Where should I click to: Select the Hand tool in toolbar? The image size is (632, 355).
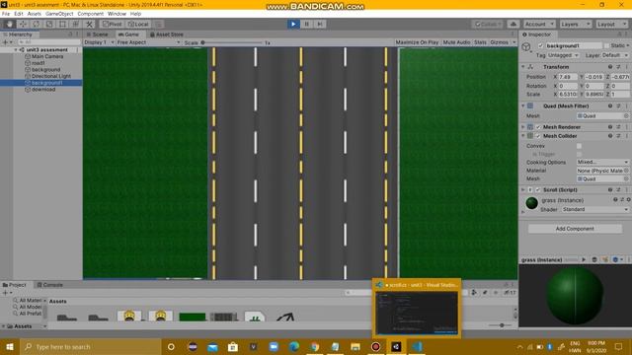(9, 24)
